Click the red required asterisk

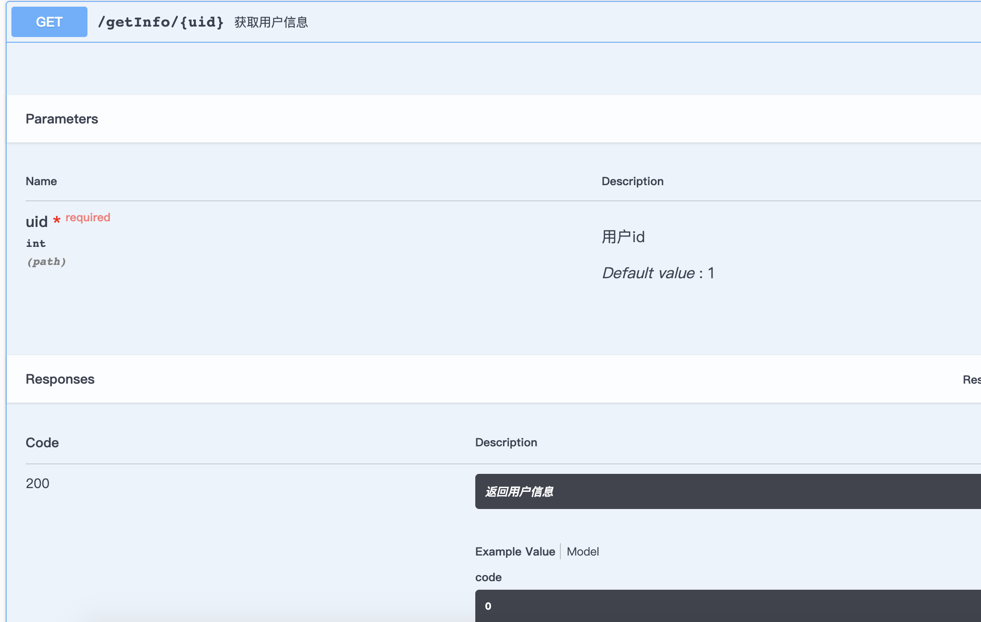[57, 220]
